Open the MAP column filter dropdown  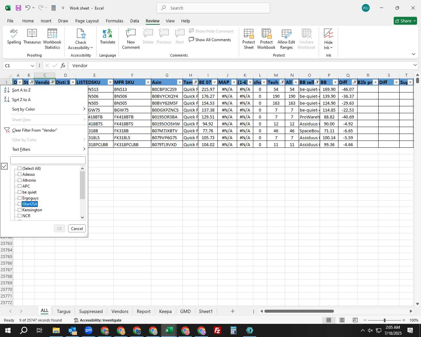pyautogui.click(x=234, y=82)
